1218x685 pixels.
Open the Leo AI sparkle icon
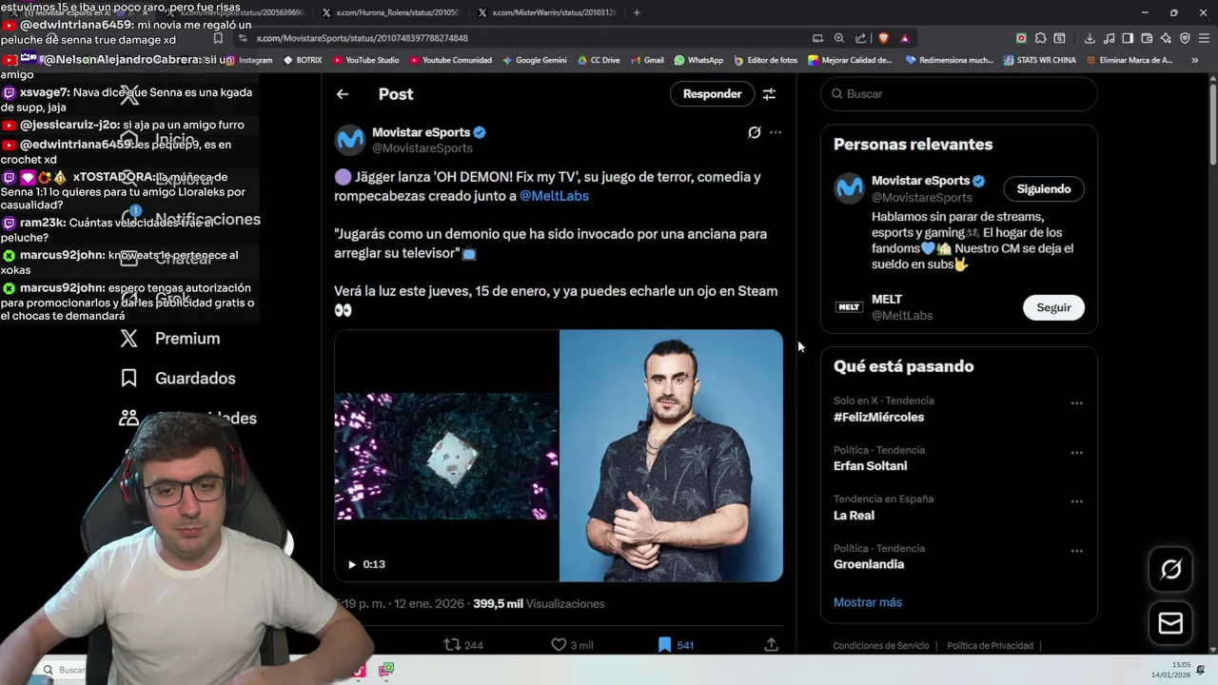[x=1166, y=38]
